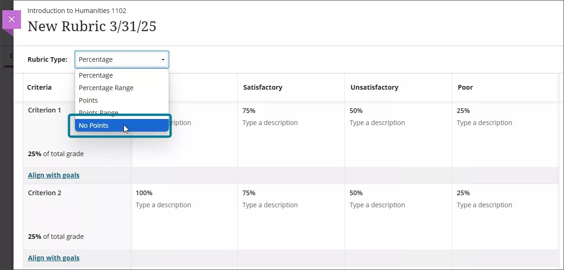564x270 pixels.
Task: Select "Percentage Range" rubric type
Action: tap(106, 87)
